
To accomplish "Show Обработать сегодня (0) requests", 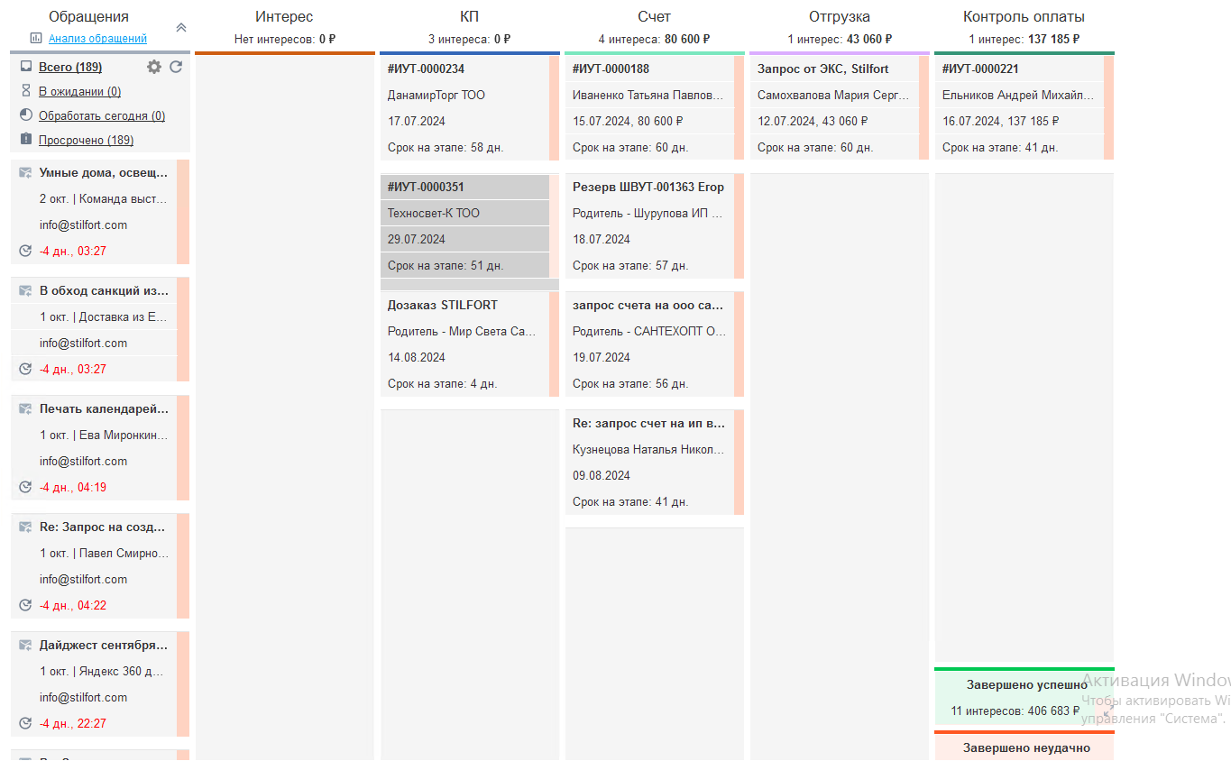I will coord(101,116).
